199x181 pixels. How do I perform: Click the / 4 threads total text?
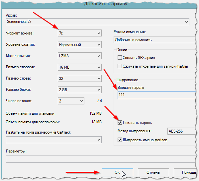pyautogui.click(x=100, y=101)
